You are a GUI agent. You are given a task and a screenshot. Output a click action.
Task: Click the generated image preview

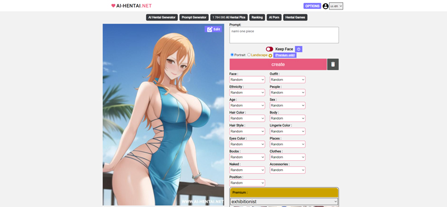pyautogui.click(x=163, y=115)
